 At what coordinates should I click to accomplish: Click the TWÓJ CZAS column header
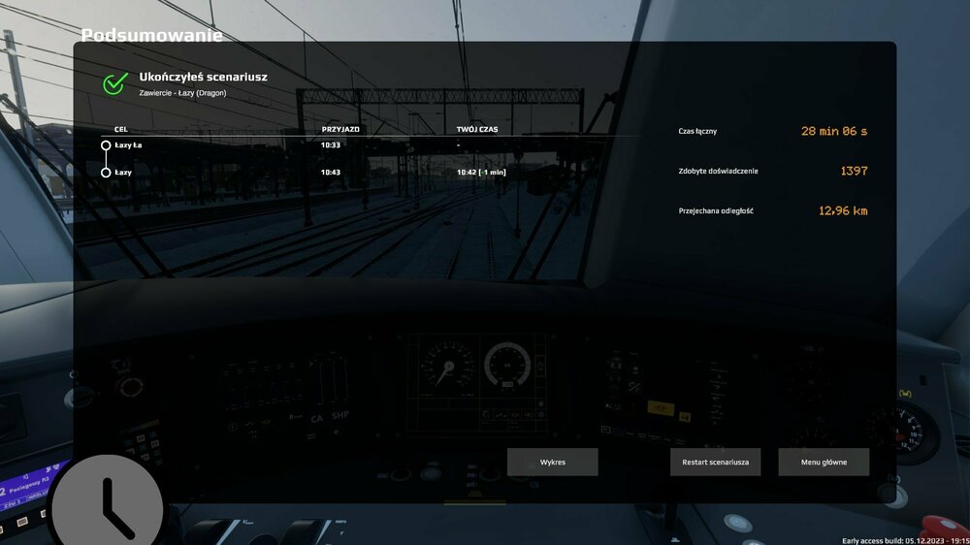point(477,129)
